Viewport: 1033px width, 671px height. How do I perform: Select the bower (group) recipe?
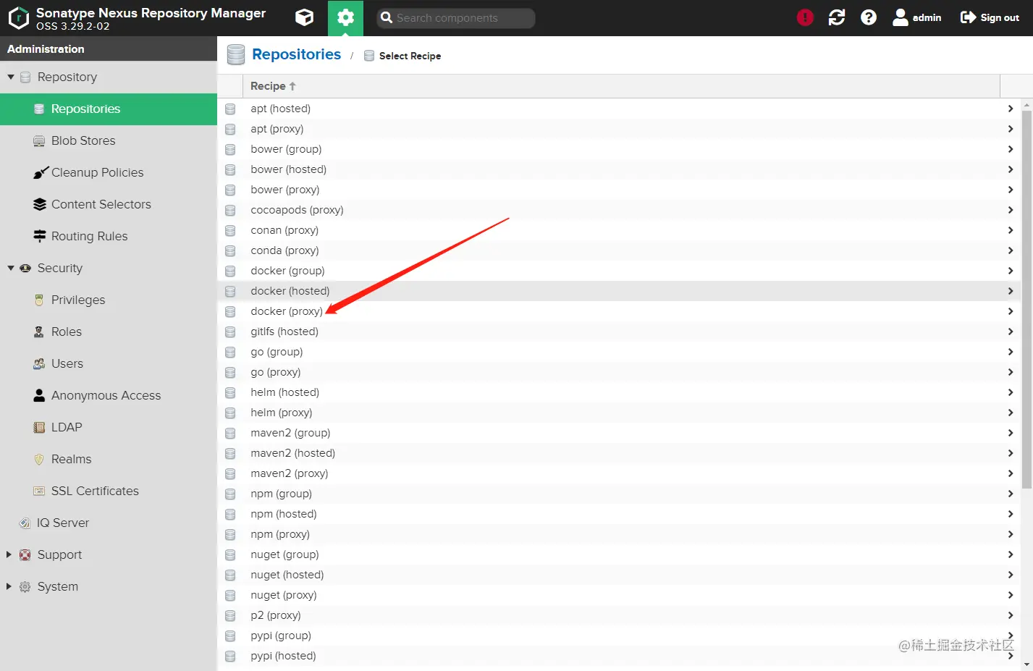(619, 149)
